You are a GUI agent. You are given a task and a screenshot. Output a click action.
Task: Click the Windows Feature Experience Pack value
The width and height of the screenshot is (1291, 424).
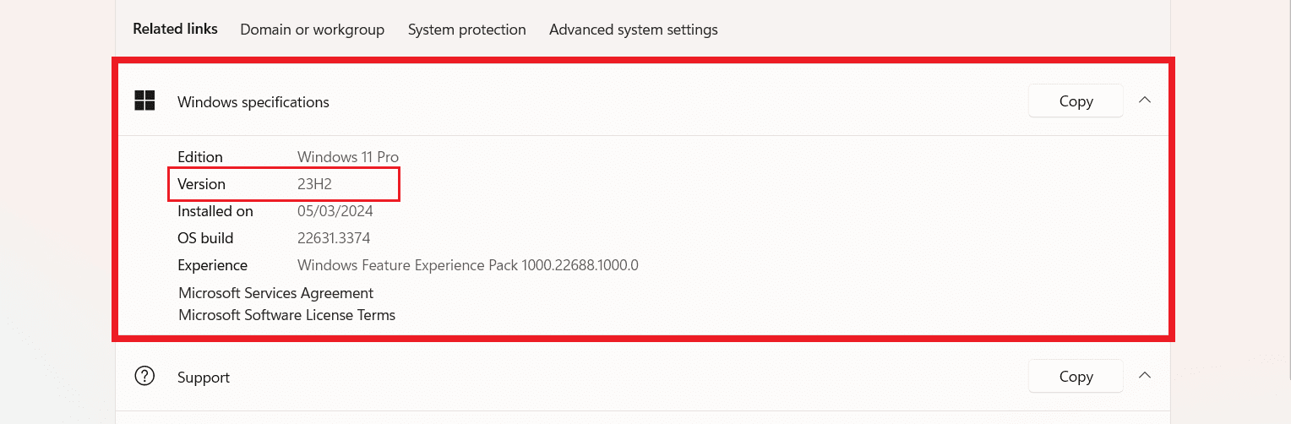(x=467, y=265)
